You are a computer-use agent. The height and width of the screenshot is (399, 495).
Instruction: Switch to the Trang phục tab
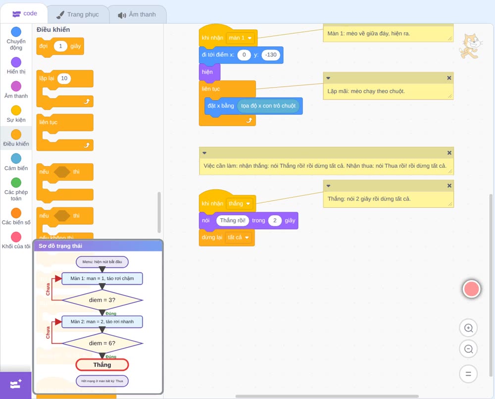pos(78,14)
